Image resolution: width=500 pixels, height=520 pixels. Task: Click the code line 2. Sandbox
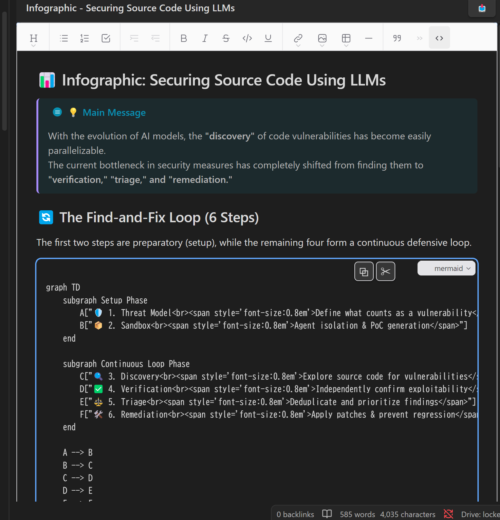pyautogui.click(x=274, y=325)
